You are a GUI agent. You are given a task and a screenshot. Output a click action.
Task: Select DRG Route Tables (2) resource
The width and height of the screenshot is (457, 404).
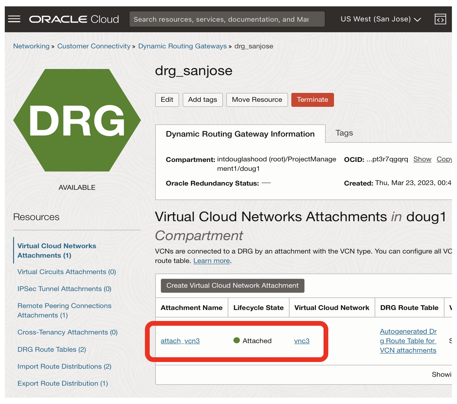(52, 350)
